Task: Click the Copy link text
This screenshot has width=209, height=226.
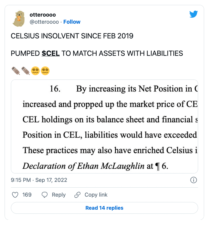Action: point(96,195)
